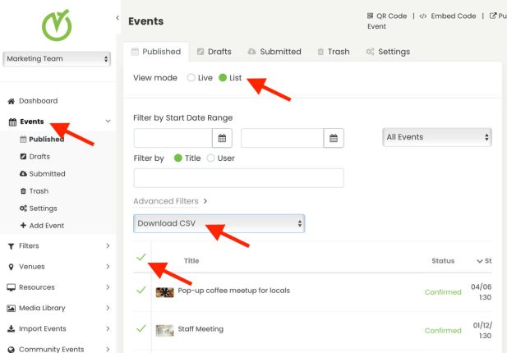This screenshot has height=353, width=507.
Task: Choose filter by User radio option
Action: pyautogui.click(x=211, y=158)
